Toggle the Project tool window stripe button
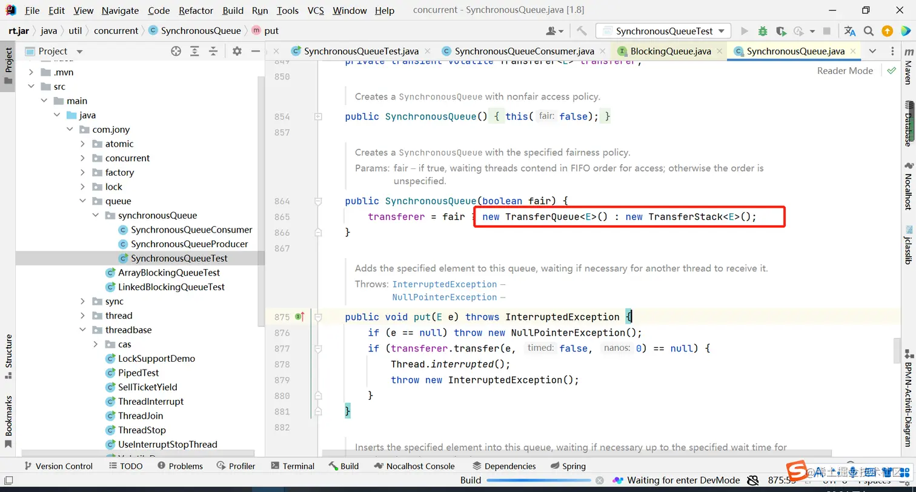 (x=8, y=65)
